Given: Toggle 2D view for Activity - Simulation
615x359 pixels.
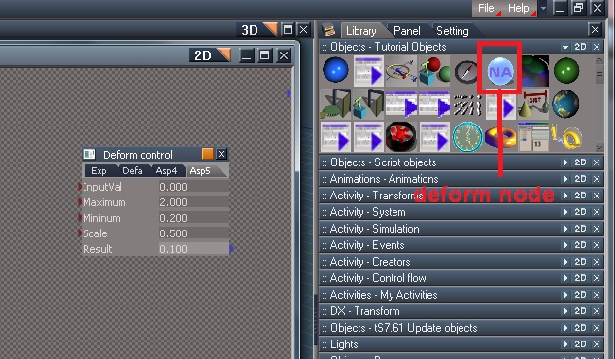Looking at the screenshot, I should click(x=580, y=229).
